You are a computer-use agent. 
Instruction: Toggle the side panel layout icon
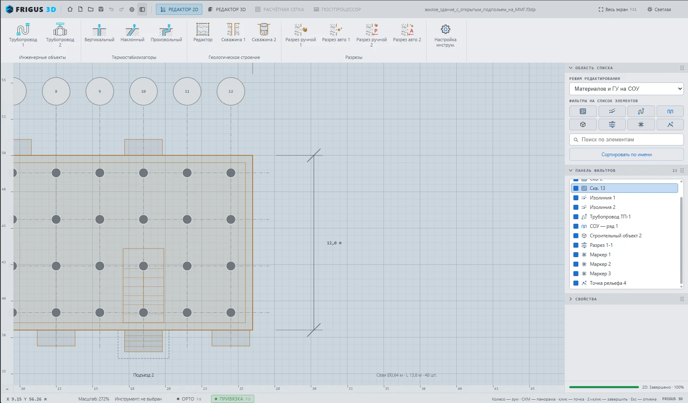[x=142, y=9]
